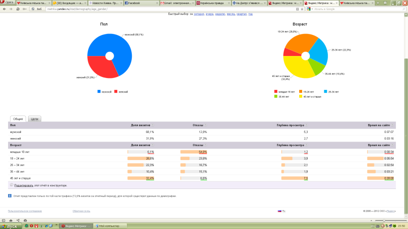
Task: Click the Gmail quick launch icon in taskbar
Action: click(x=37, y=226)
